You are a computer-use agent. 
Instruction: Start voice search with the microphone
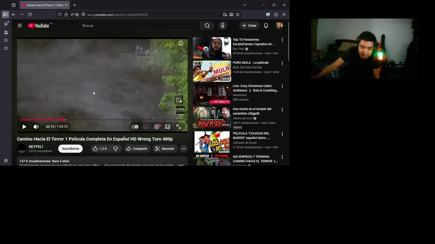coord(223,25)
